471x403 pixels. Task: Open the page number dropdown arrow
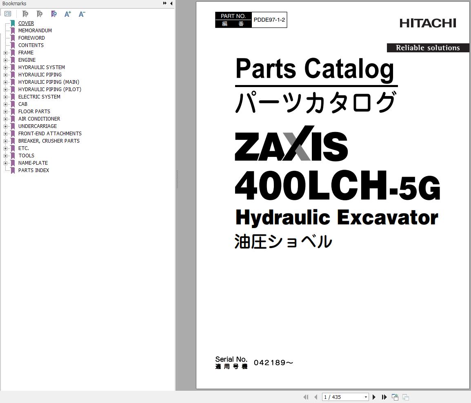pos(366,397)
